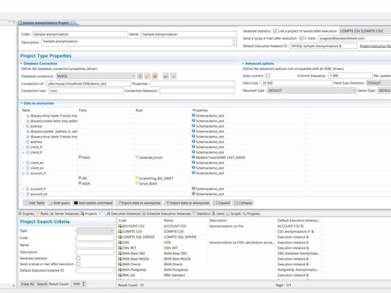Click the IBAN field icon
This screenshot has width=391, height=293.
(80, 183)
